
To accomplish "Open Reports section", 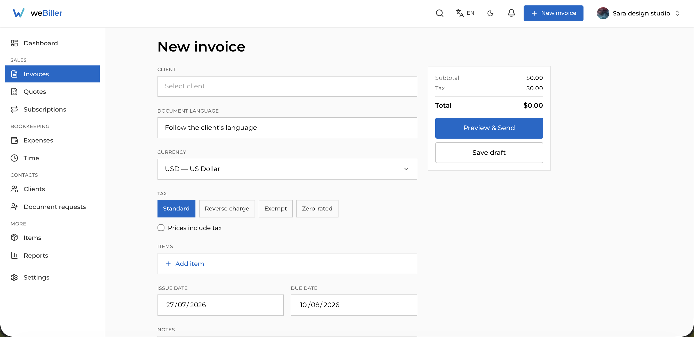I will [52, 255].
